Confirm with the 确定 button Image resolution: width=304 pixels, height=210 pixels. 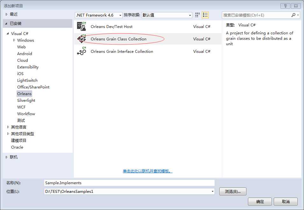click(260, 201)
